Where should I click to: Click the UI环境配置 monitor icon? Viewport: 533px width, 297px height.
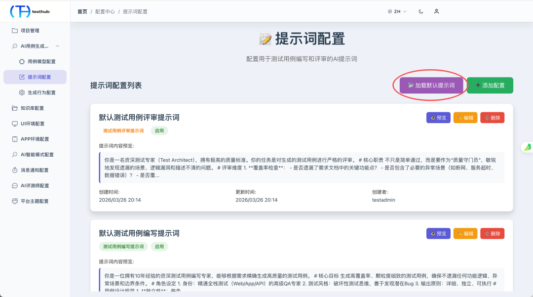tap(15, 124)
